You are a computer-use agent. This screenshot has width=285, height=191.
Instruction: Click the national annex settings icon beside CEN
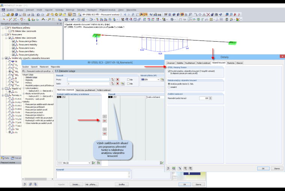coord(162,80)
